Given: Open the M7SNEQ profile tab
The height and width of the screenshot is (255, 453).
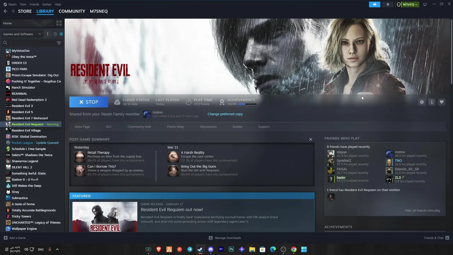Looking at the screenshot, I should pos(99,11).
